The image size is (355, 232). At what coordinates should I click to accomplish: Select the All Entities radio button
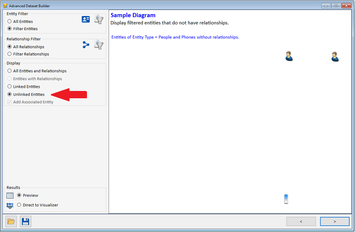pos(10,21)
